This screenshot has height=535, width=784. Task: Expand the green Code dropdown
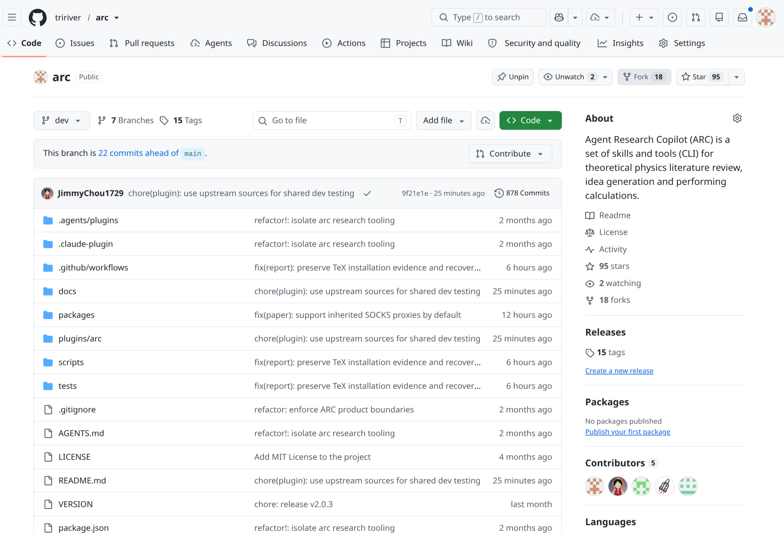[530, 120]
